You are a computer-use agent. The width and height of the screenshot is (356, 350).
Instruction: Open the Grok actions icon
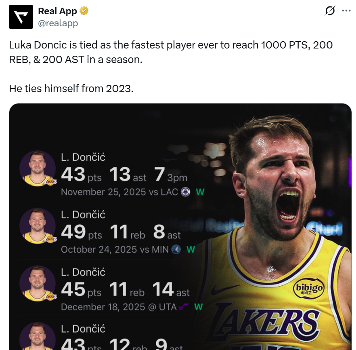click(330, 11)
